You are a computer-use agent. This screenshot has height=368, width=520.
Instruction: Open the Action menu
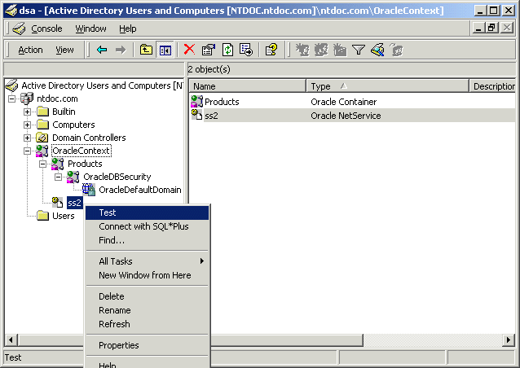coord(30,50)
